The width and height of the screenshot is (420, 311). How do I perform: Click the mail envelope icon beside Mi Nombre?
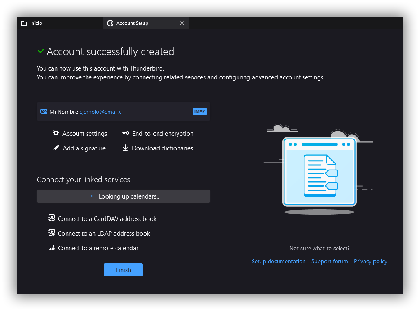pos(44,112)
